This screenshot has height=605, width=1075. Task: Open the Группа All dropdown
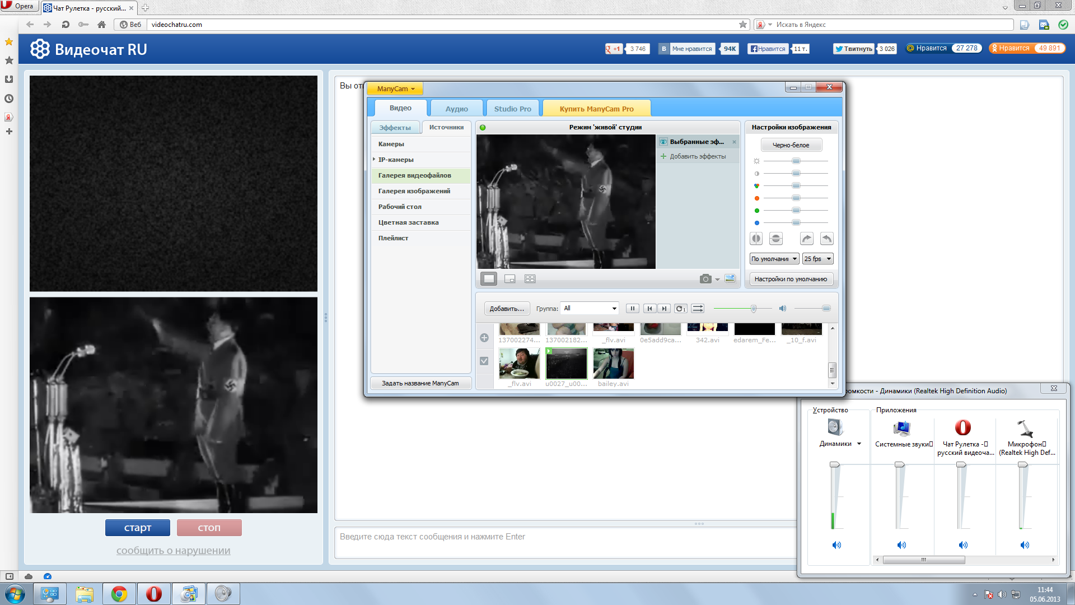click(590, 309)
